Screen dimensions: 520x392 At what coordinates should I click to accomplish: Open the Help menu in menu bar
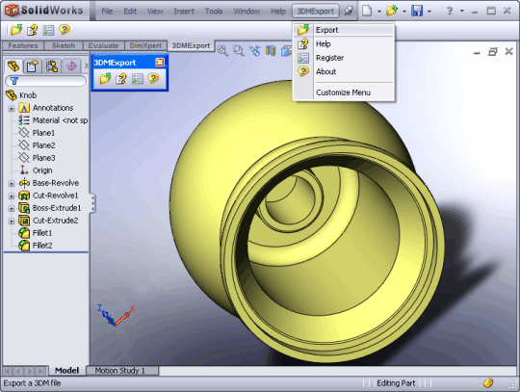tap(278, 12)
